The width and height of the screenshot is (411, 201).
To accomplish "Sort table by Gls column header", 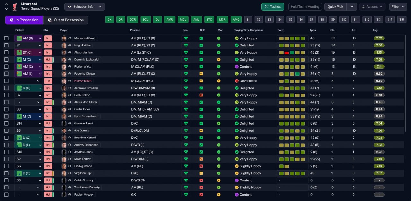I will 332,30.
